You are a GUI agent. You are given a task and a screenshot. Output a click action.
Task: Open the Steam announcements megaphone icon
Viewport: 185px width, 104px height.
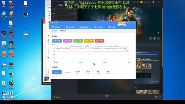(134, 2)
